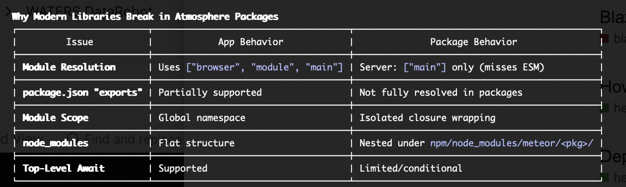Click the Issue column header

(x=80, y=42)
